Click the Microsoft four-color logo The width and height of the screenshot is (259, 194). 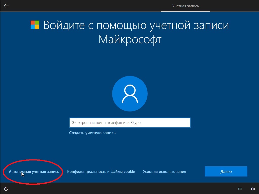(35, 25)
